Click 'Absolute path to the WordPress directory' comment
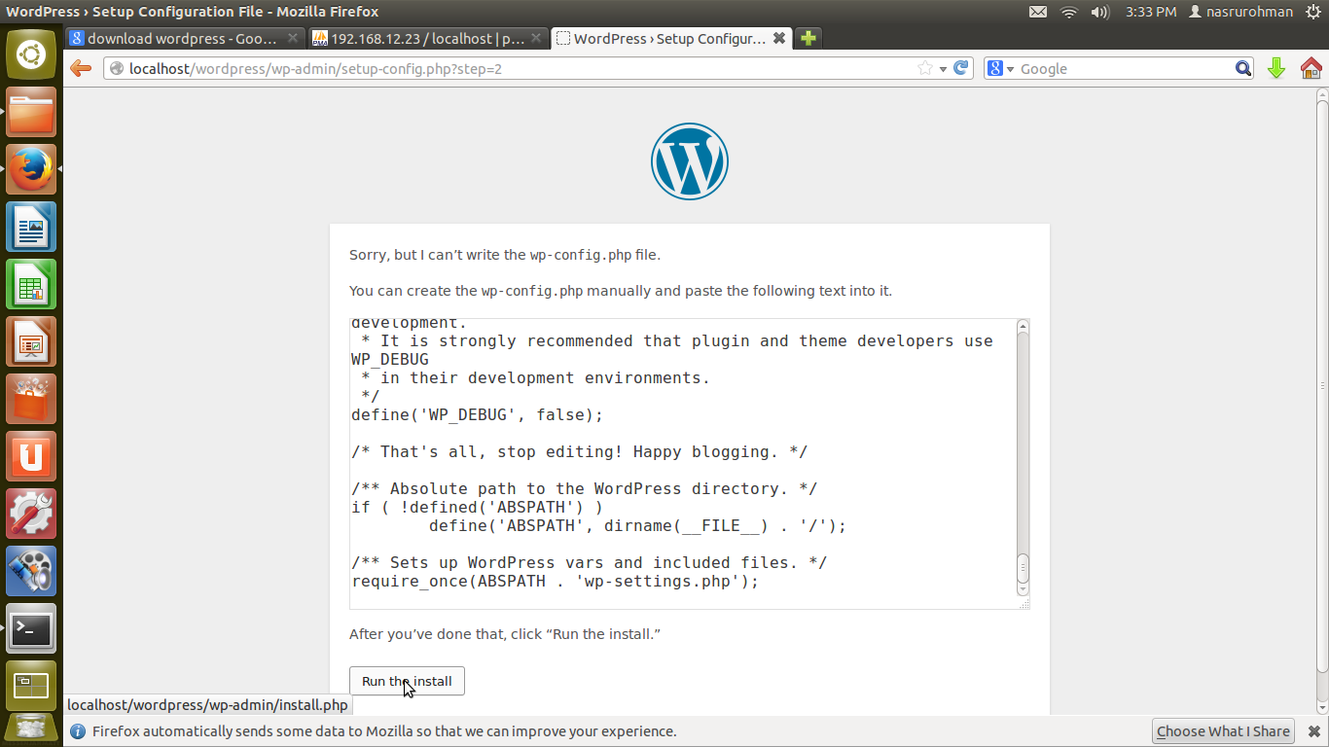 tap(584, 489)
